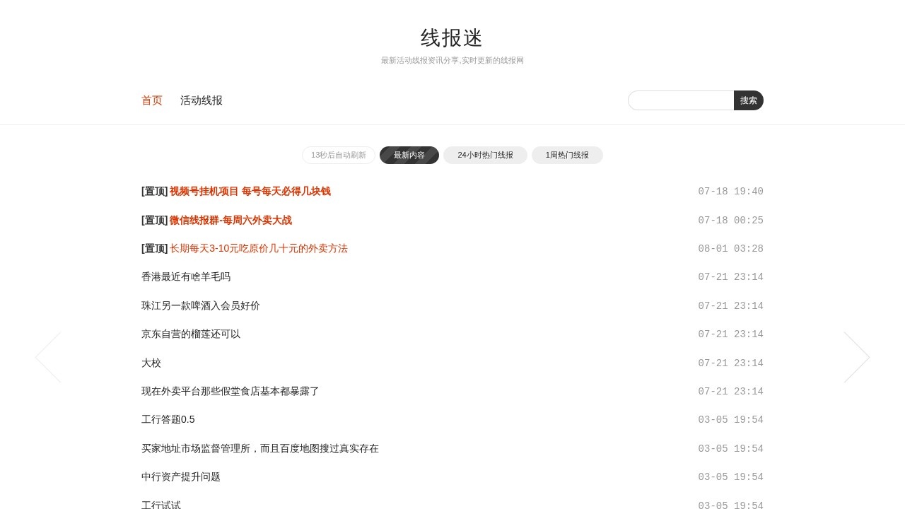Click the timestamp beside 工行答题0.5
This screenshot has height=509, width=905.
coord(730,420)
